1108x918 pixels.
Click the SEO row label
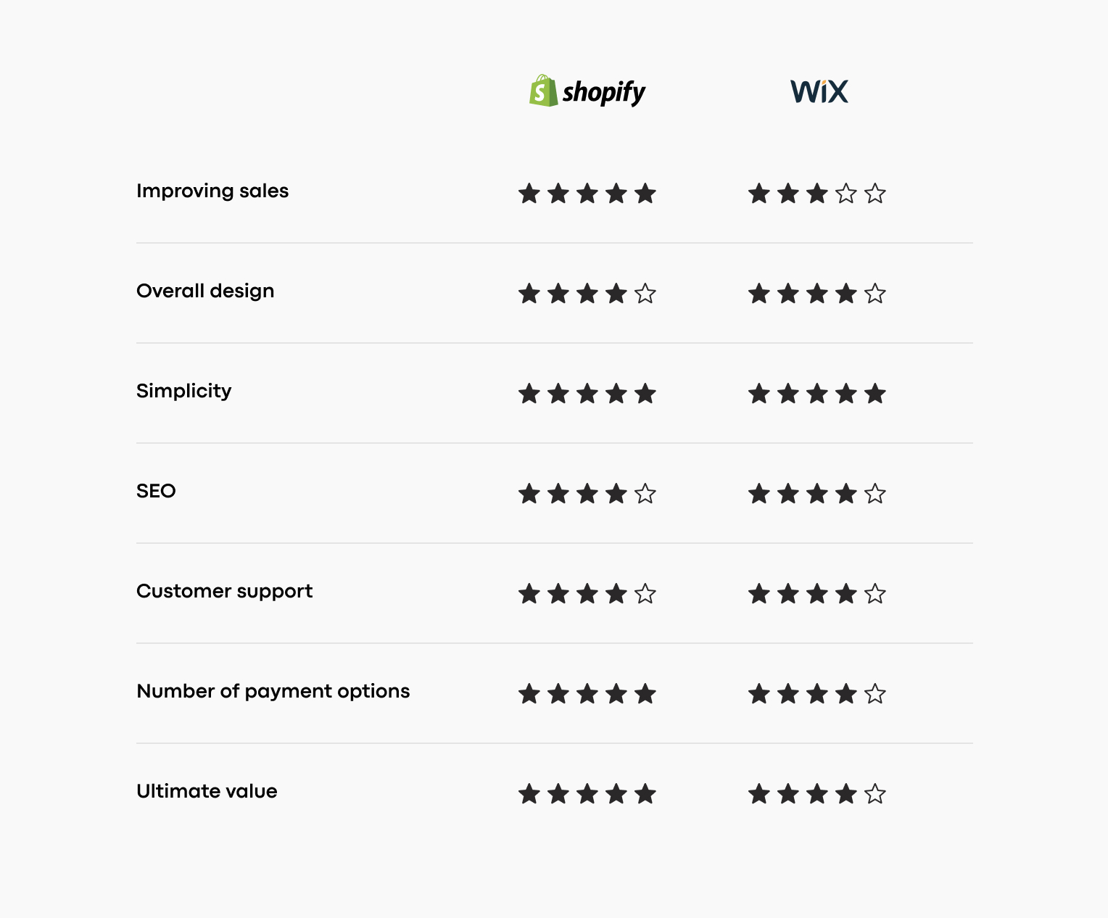(x=156, y=491)
